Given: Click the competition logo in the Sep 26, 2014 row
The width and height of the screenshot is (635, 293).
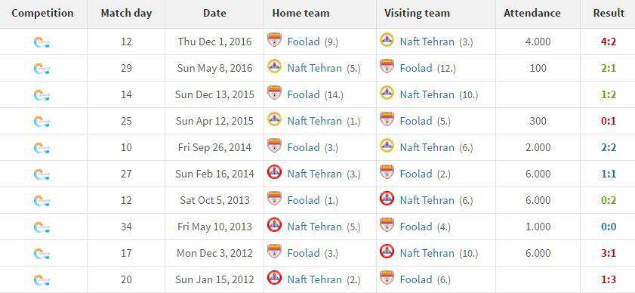Looking at the screenshot, I should pos(42,148).
